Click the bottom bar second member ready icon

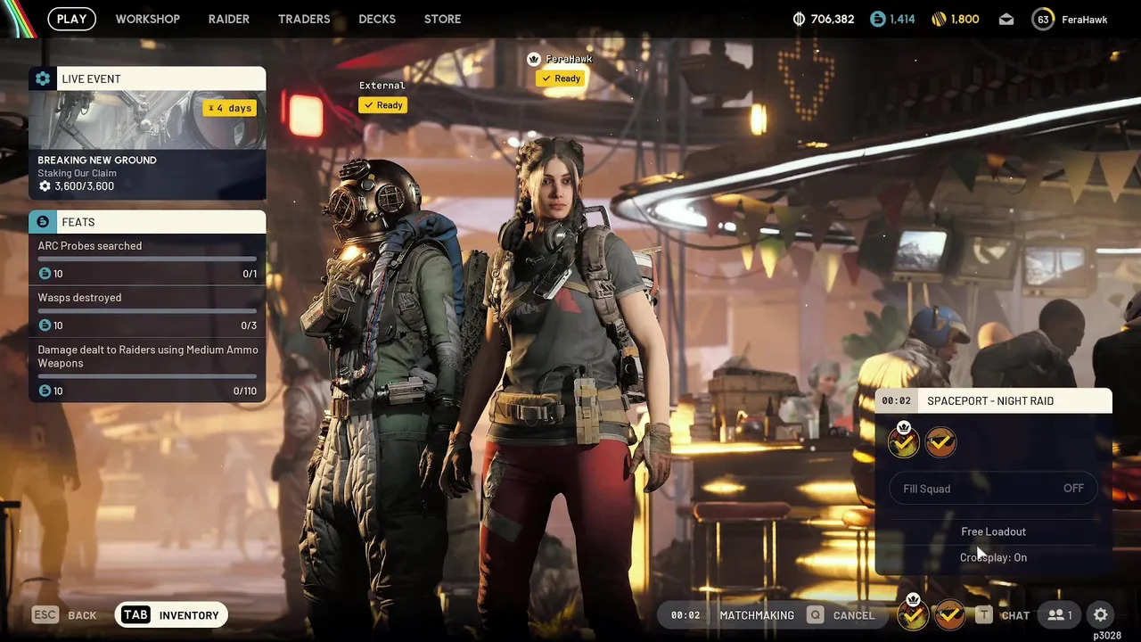click(949, 614)
